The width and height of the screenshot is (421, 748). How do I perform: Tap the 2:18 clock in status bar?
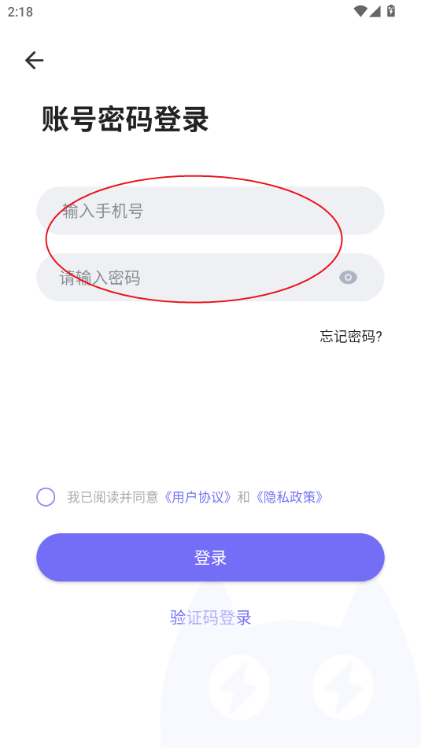coord(20,12)
